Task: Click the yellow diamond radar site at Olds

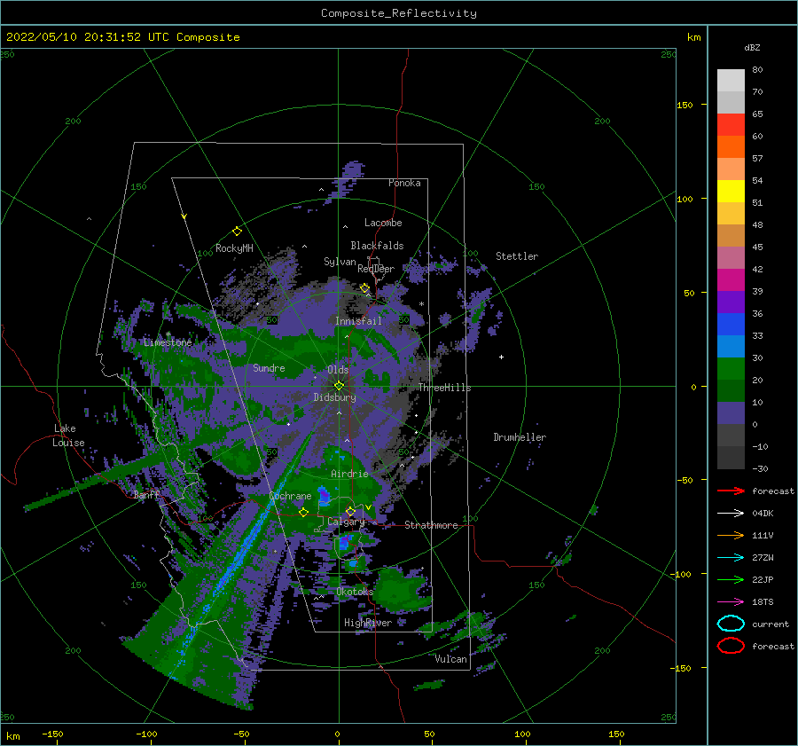Action: point(339,386)
